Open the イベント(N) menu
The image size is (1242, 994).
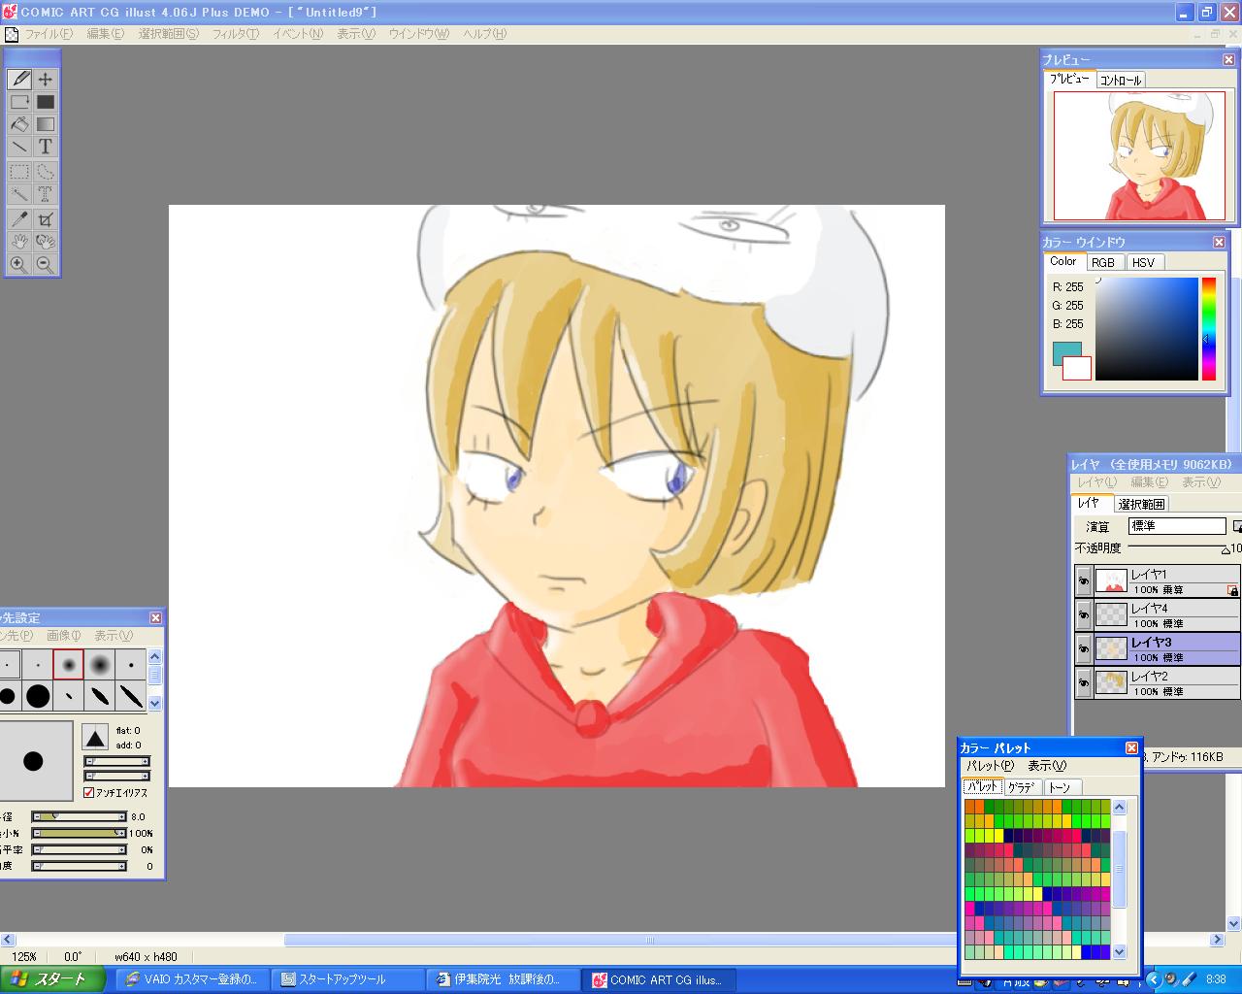click(297, 34)
